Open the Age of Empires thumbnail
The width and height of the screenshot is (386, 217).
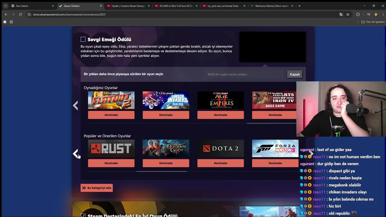(220, 100)
